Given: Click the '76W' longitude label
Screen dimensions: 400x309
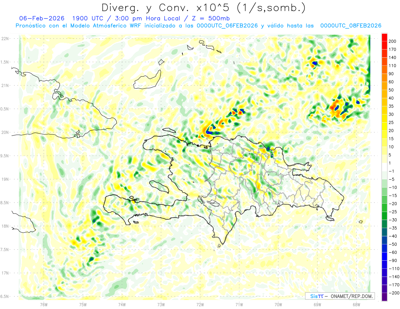Looking at the screenshot, I should 44,304.
